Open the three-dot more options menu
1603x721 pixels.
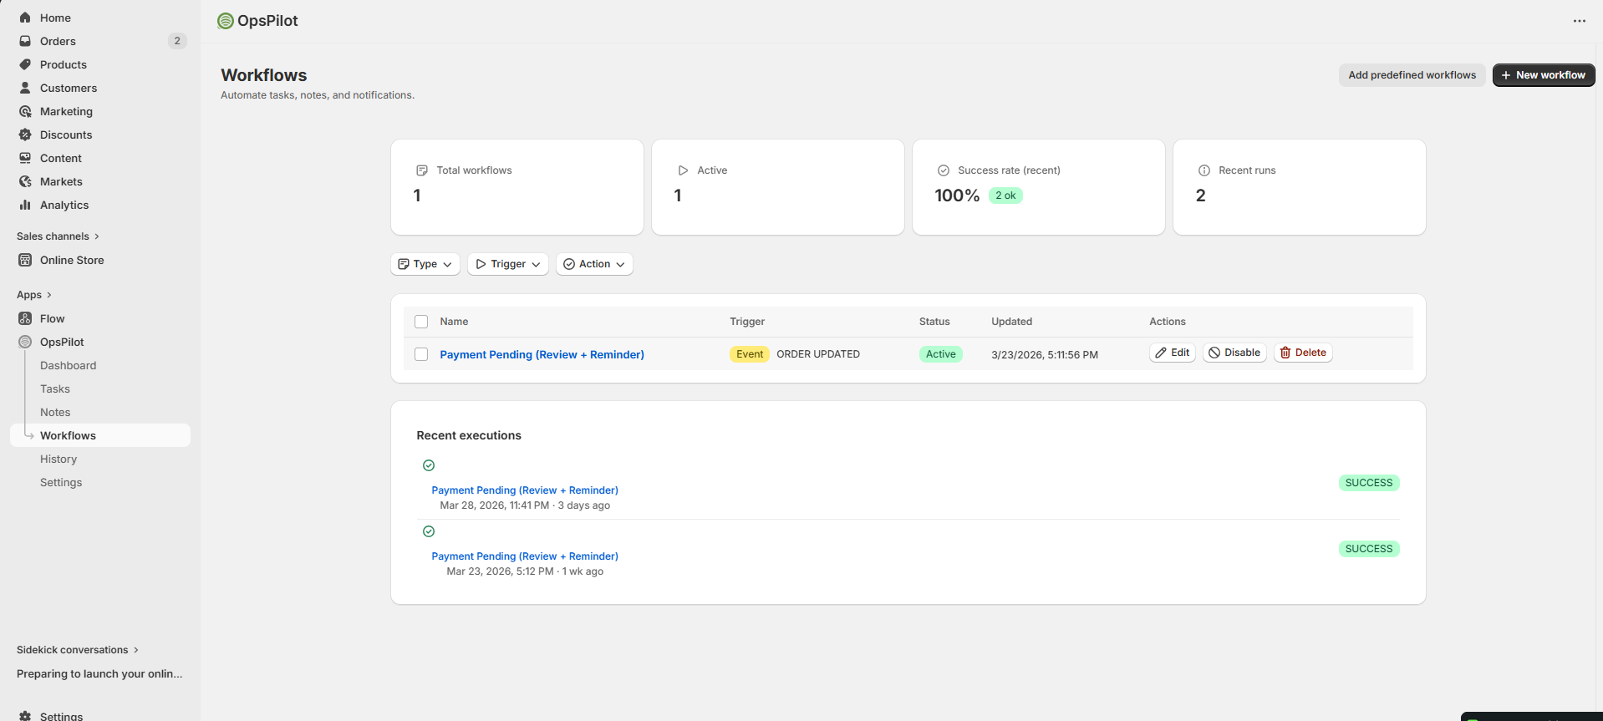[1579, 21]
